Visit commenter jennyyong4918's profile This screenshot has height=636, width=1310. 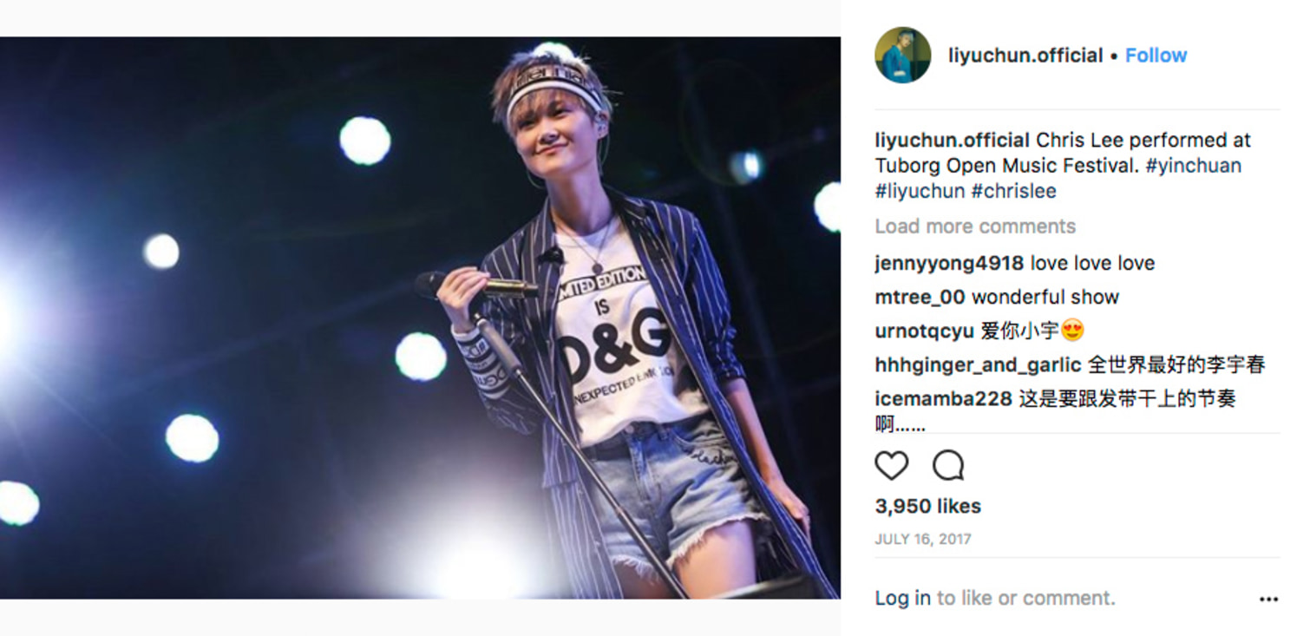coord(948,263)
